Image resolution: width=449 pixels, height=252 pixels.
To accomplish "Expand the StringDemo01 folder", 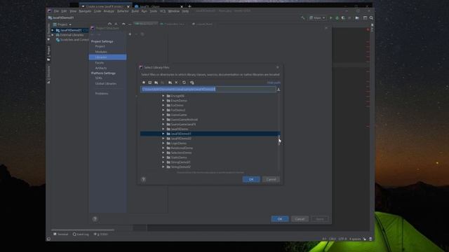I will (x=163, y=162).
